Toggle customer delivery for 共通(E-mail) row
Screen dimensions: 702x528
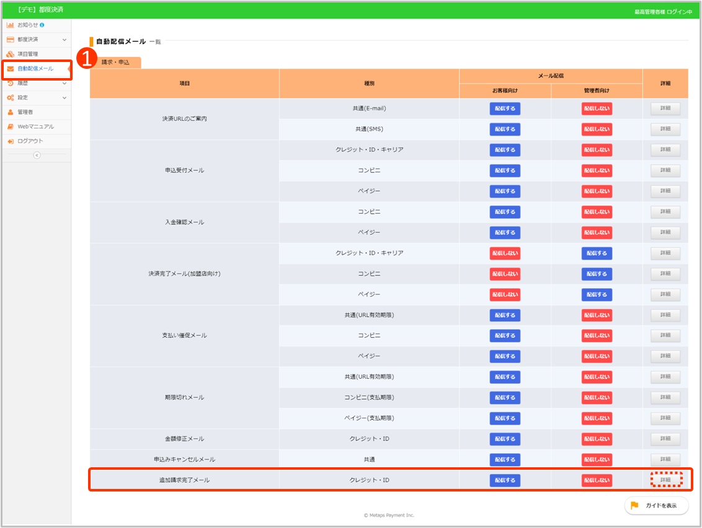(505, 108)
